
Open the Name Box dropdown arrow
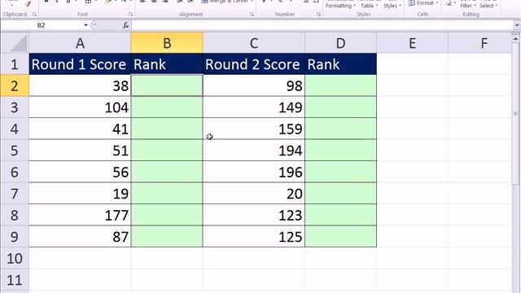click(85, 25)
